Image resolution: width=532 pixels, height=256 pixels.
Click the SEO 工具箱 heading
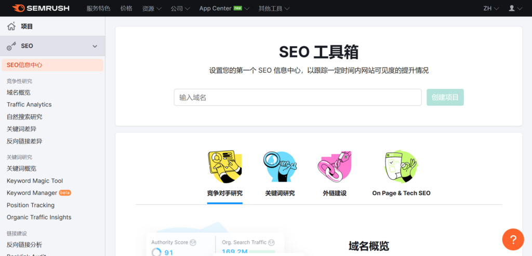pyautogui.click(x=318, y=52)
